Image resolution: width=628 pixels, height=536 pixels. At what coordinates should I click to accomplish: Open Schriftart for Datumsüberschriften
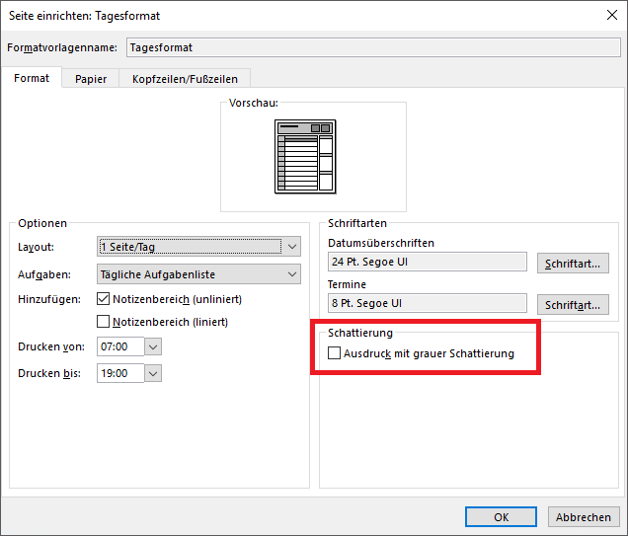coord(573,264)
